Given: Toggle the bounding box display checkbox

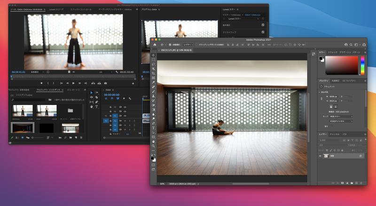Looking at the screenshot, I should coord(196,45).
